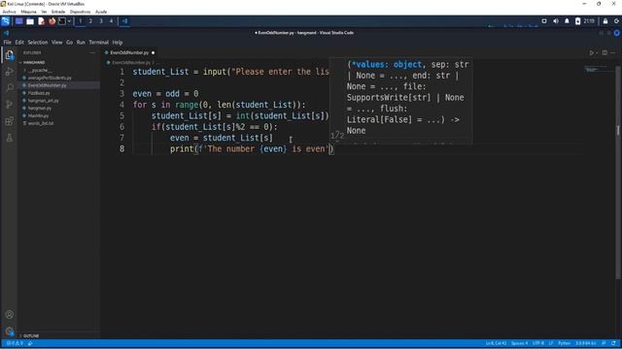Open the notifications bell tray icon
Viewport: 622px width, 349px height.
pos(567,21)
